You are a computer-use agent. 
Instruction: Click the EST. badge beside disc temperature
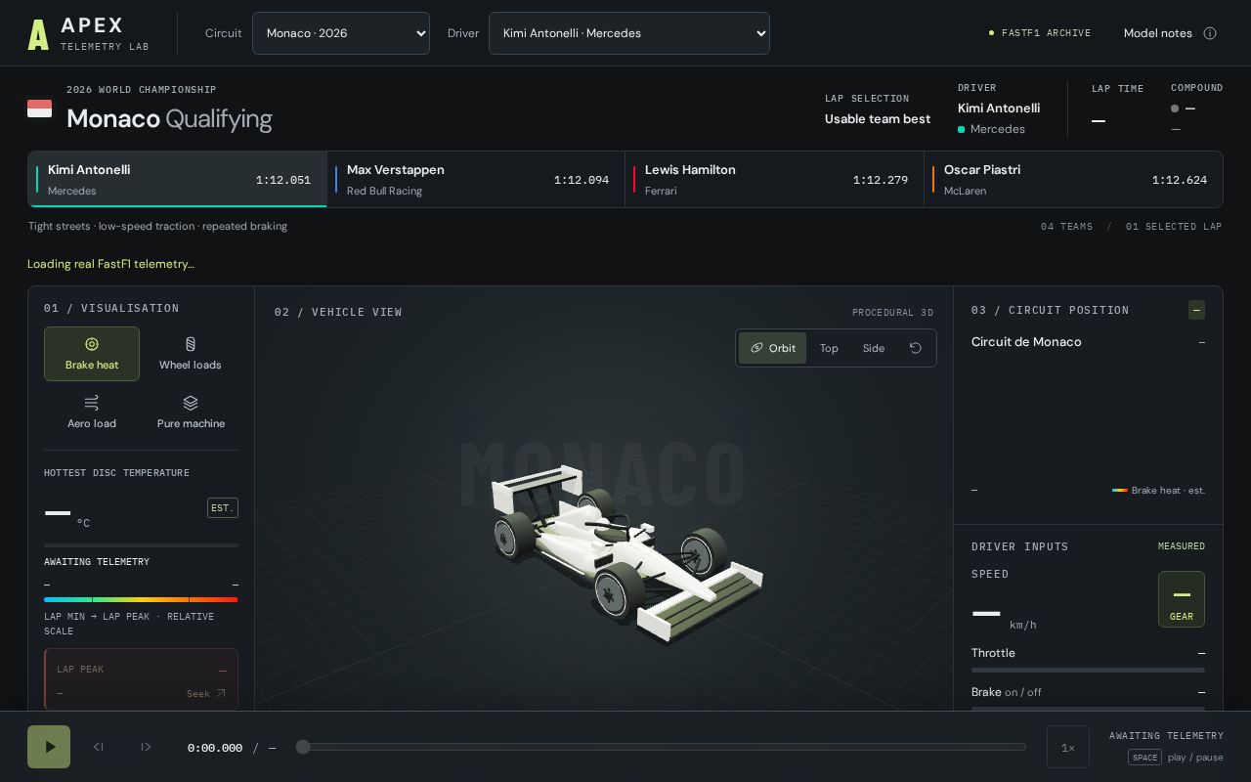[223, 508]
